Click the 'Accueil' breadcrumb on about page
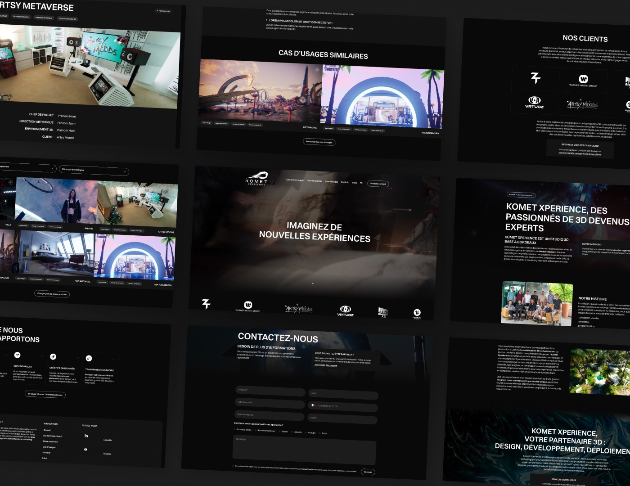Viewport: 630px width, 486px height. [512, 194]
